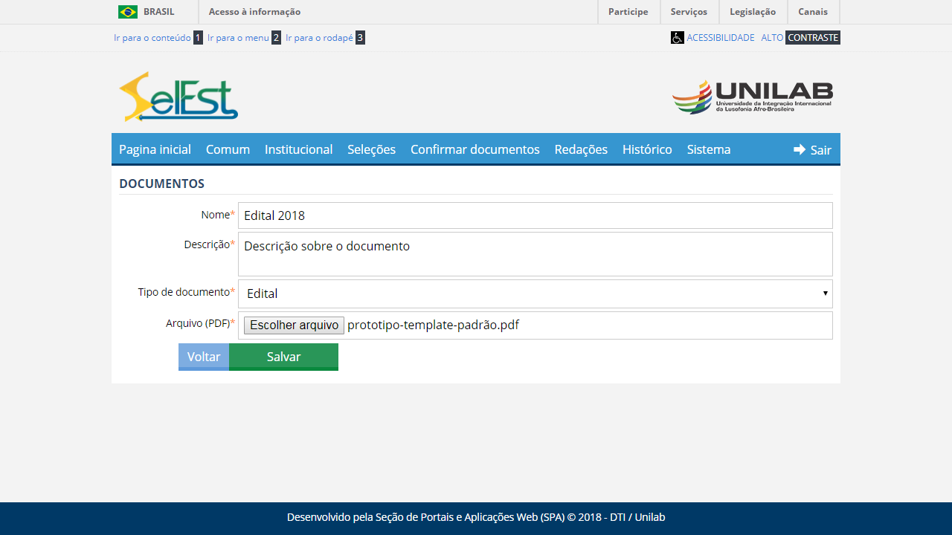Open the Confirmar documentos menu
Viewport: 952px width, 535px height.
click(x=475, y=149)
